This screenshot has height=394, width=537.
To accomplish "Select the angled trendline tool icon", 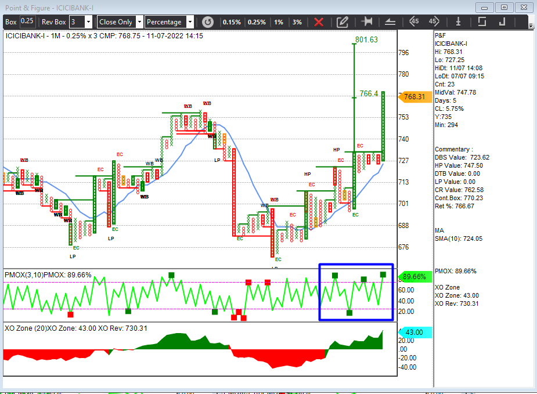I will click(390, 22).
